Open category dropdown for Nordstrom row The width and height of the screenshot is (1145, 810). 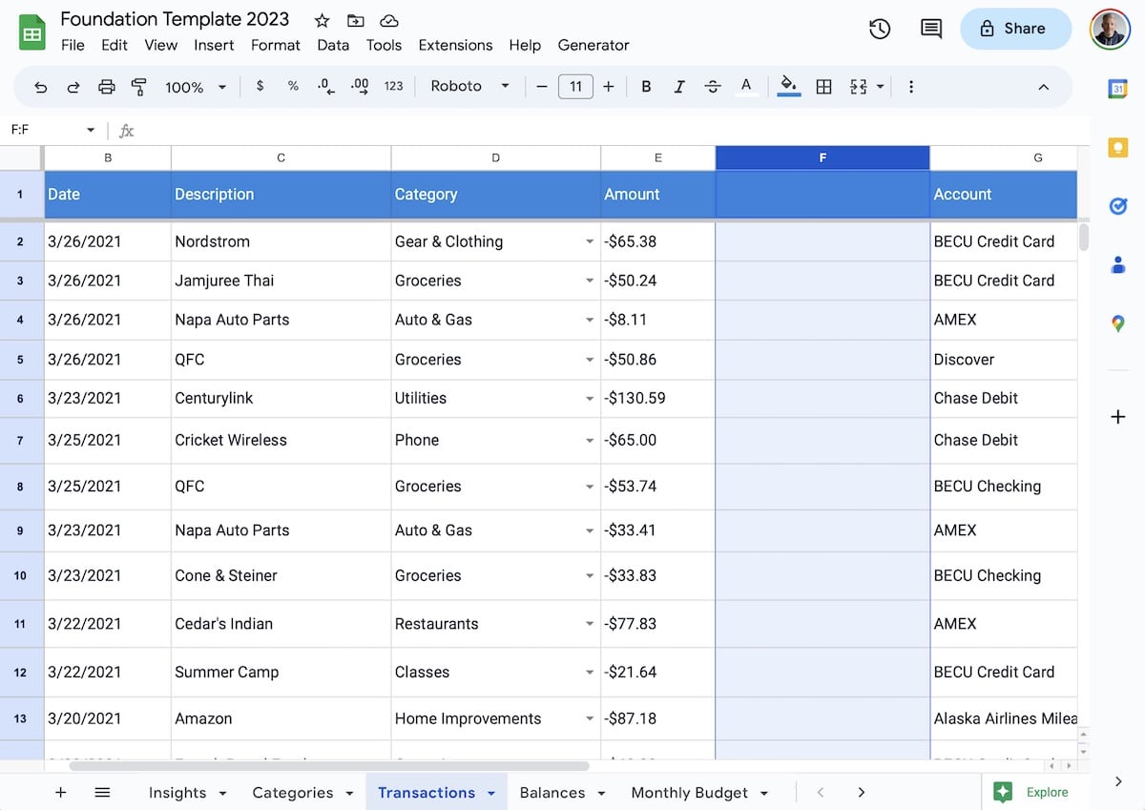click(590, 242)
